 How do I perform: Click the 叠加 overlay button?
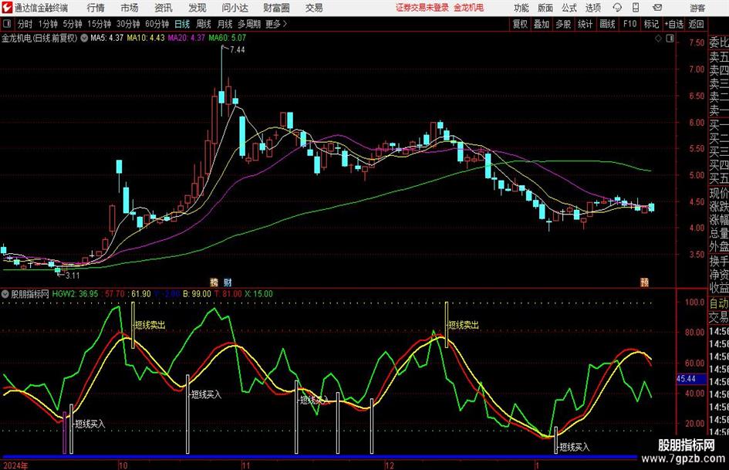click(x=542, y=24)
